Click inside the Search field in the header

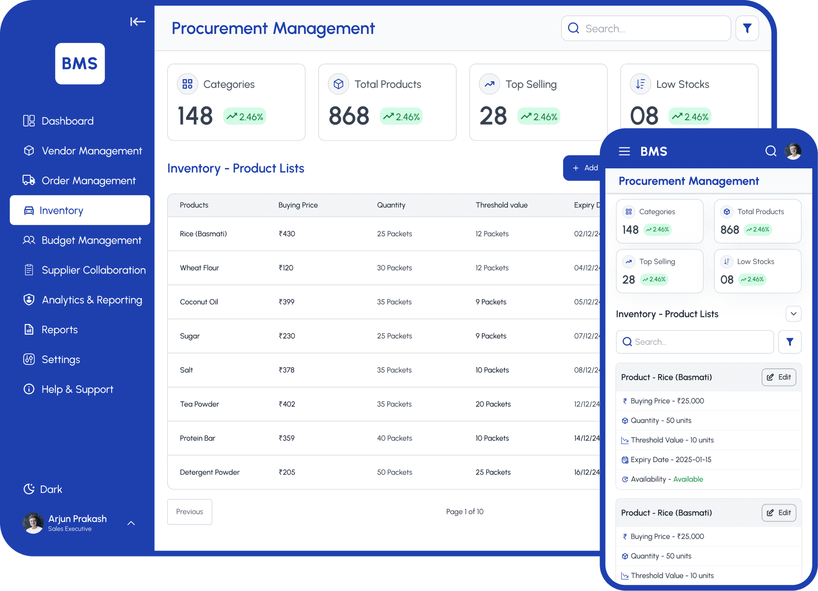(x=646, y=28)
